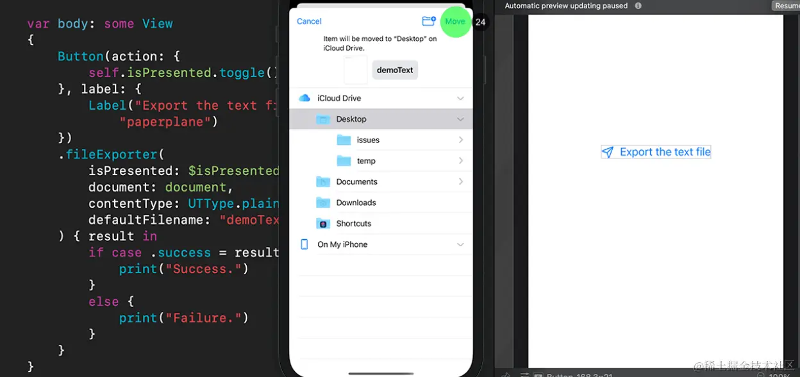This screenshot has height=377, width=800.
Task: Tap Cancel in the export sheet
Action: [309, 21]
